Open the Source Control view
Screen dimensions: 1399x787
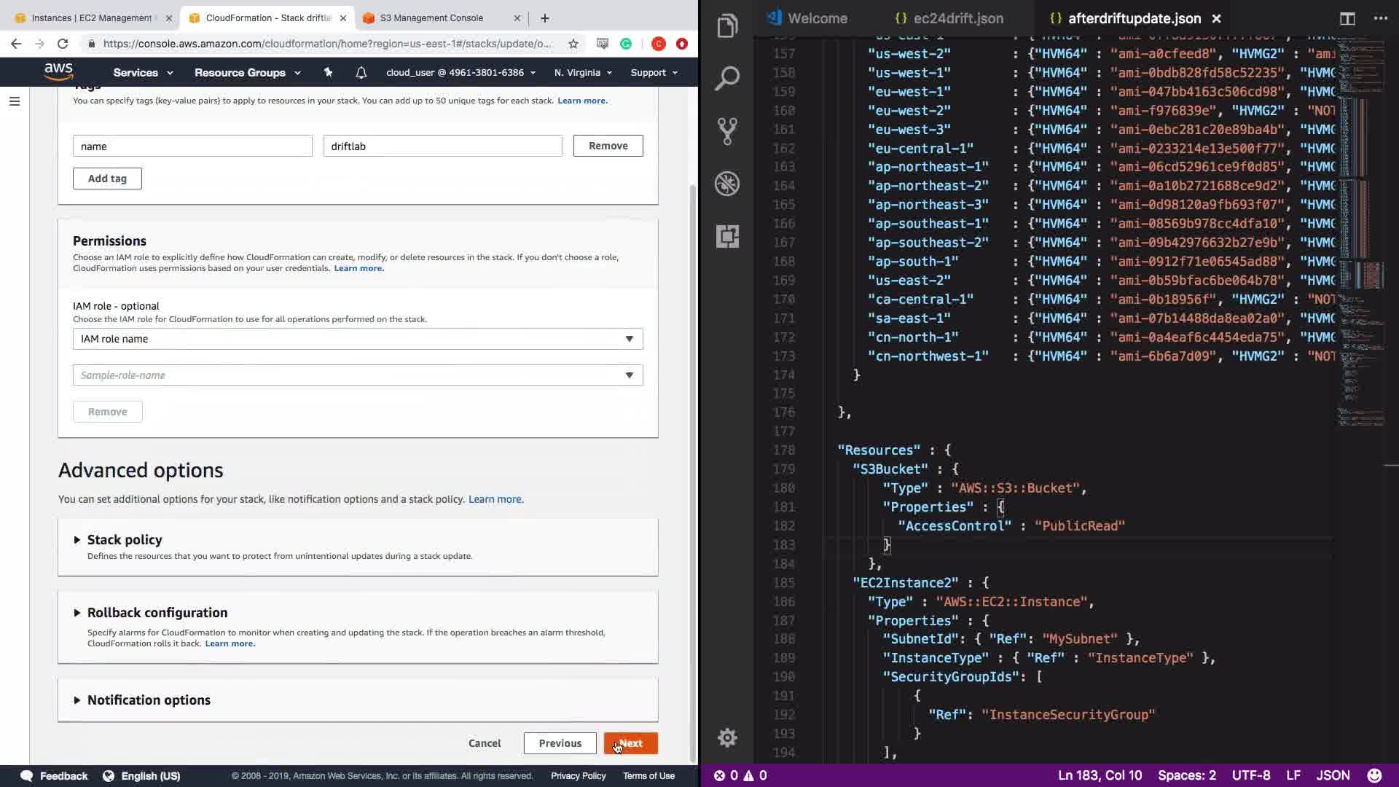727,131
